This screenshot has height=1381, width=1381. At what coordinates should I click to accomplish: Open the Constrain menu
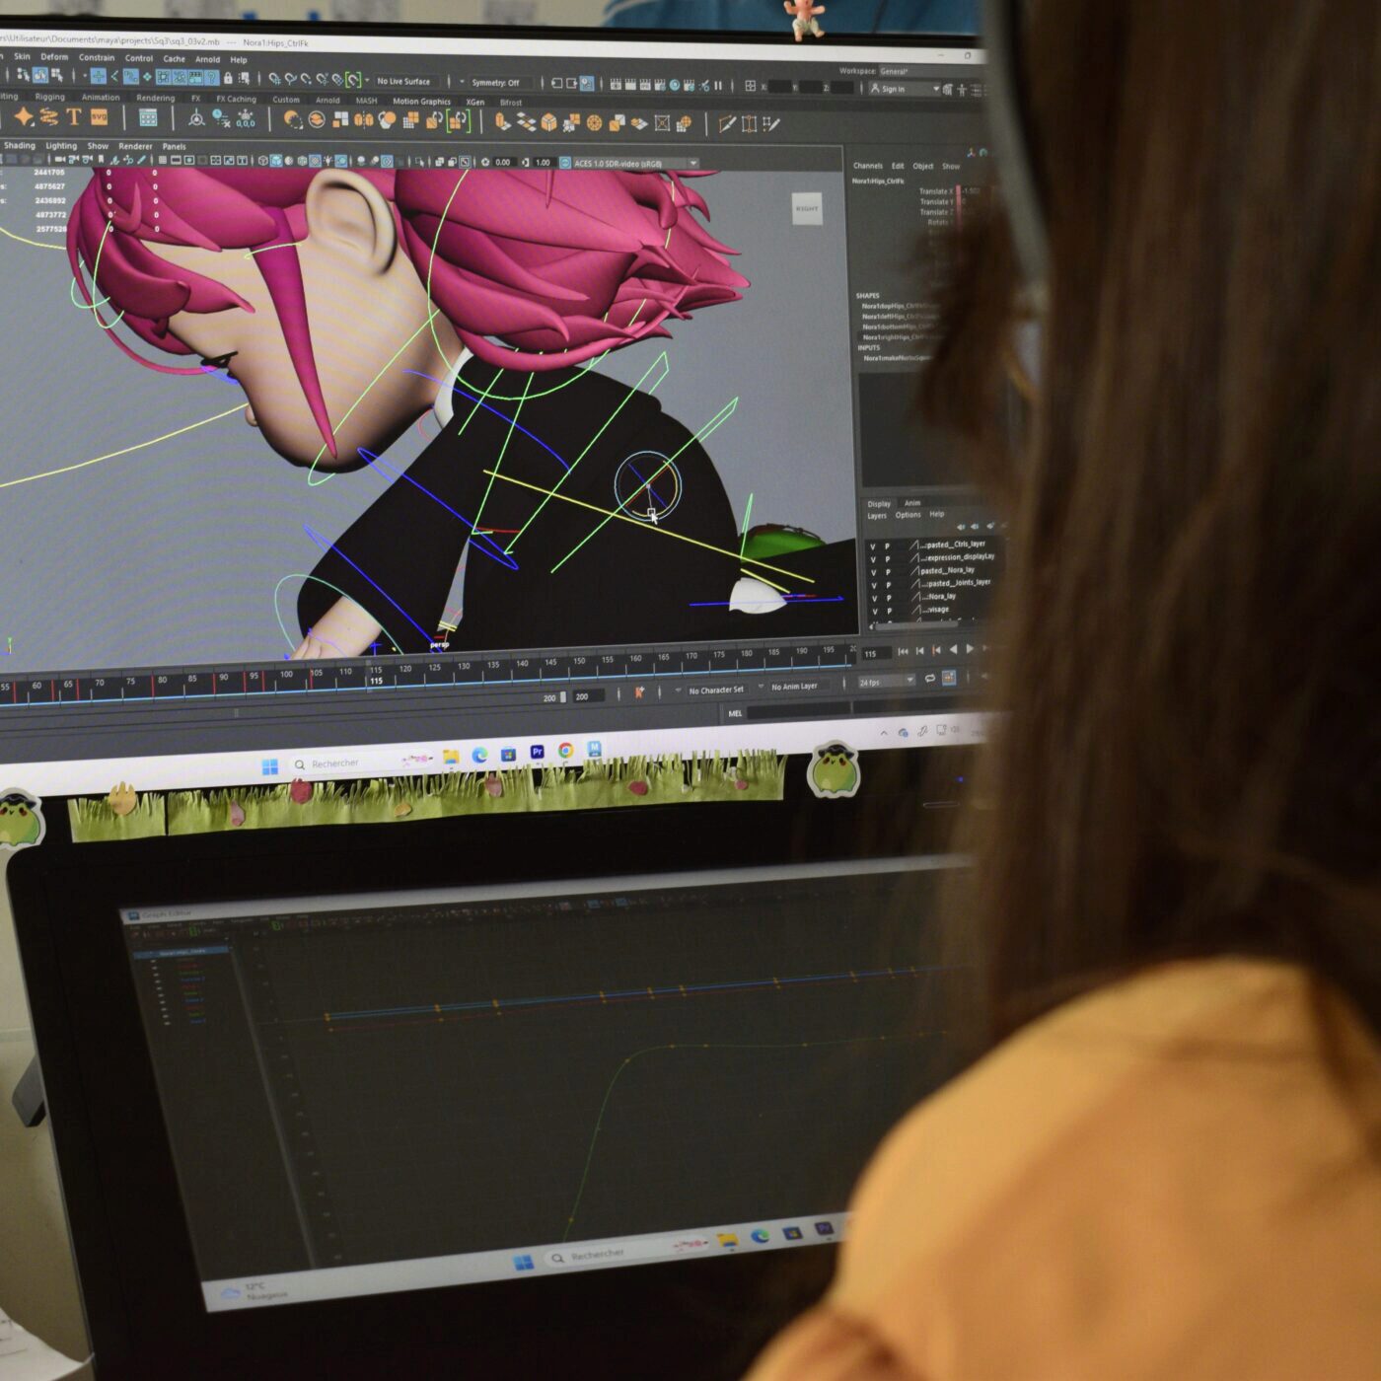coord(97,57)
